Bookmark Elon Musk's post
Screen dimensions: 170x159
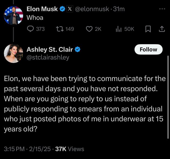[x=148, y=29]
